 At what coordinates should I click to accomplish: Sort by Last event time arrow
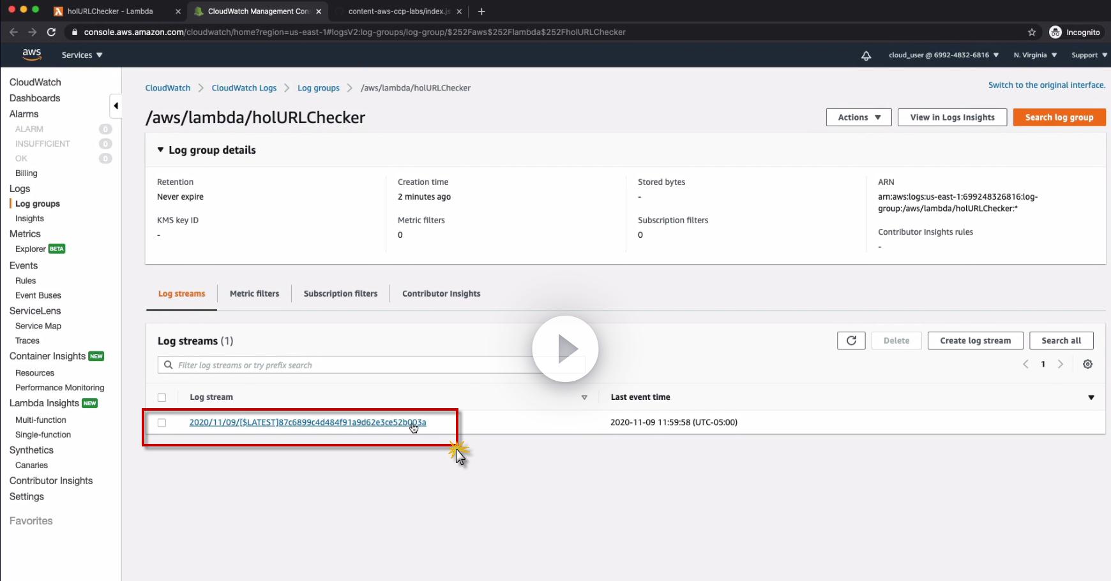[1091, 397]
